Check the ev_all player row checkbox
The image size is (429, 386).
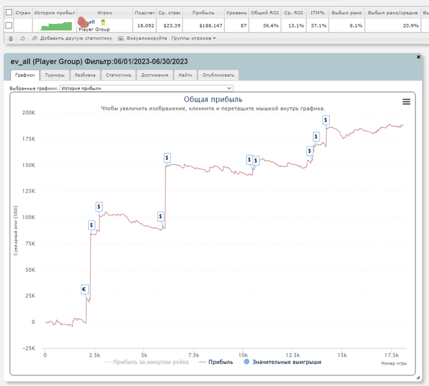point(9,26)
